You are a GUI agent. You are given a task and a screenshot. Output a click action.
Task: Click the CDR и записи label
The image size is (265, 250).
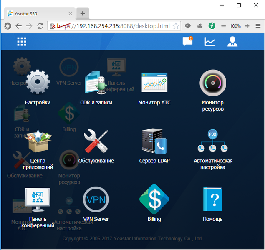(x=96, y=102)
